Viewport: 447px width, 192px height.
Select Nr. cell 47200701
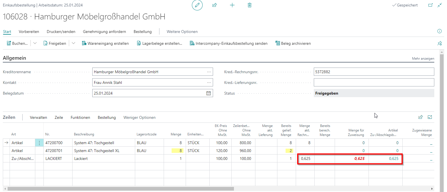tap(58, 151)
